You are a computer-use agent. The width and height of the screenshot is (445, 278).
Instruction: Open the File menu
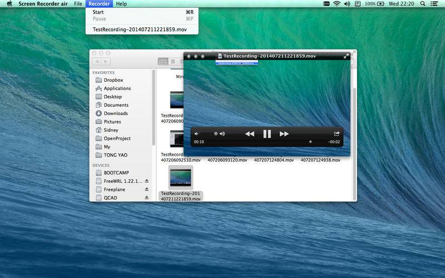78,4
